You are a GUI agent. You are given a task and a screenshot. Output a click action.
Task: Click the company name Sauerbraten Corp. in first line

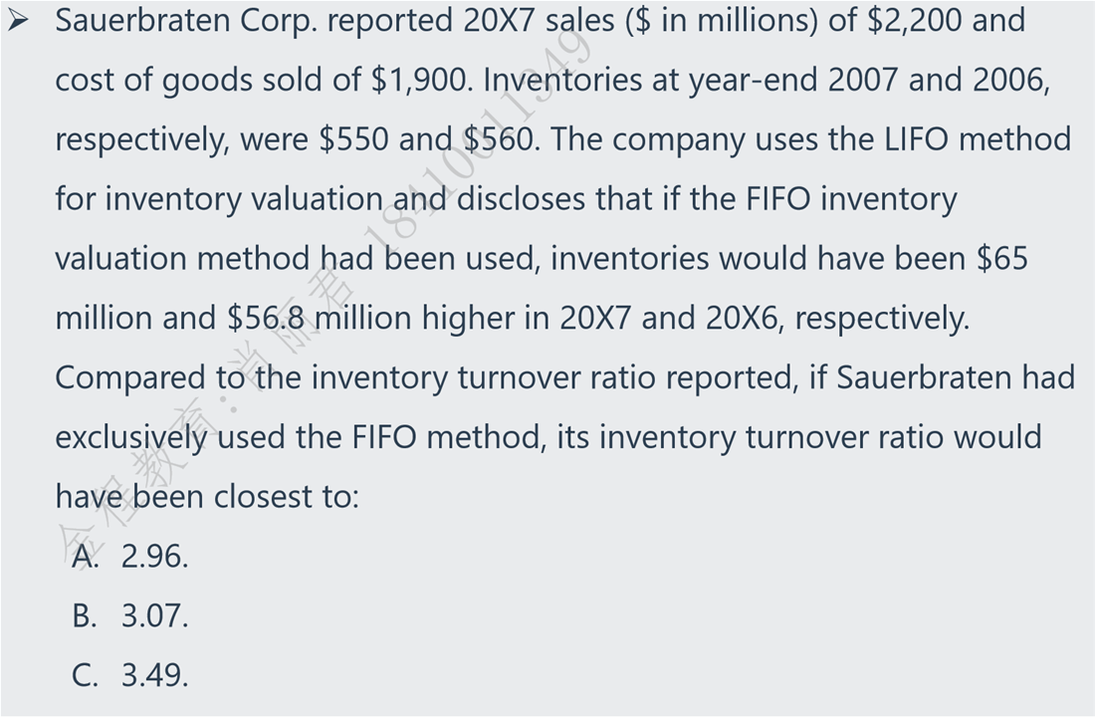pyautogui.click(x=185, y=21)
